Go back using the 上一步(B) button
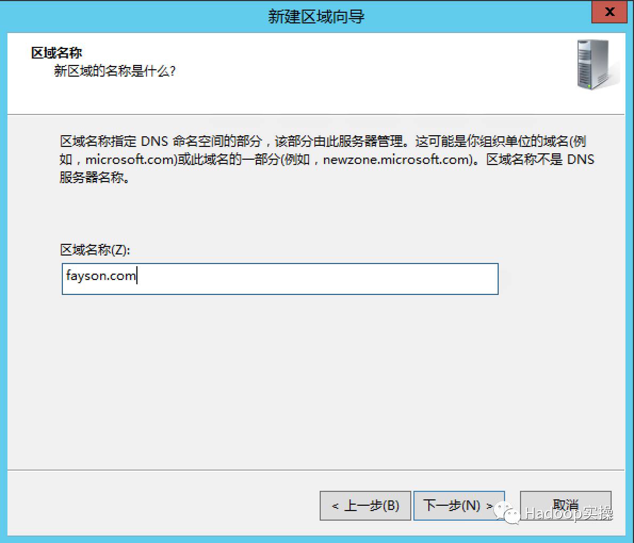 pos(365,505)
